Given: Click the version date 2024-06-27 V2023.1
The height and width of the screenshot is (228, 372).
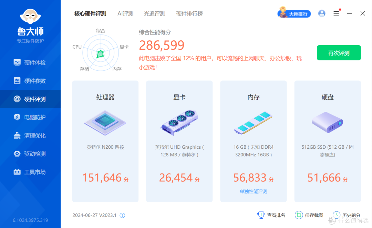Looking at the screenshot, I should (x=94, y=216).
